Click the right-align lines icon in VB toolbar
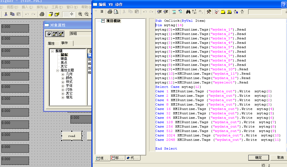 tap(102, 12)
